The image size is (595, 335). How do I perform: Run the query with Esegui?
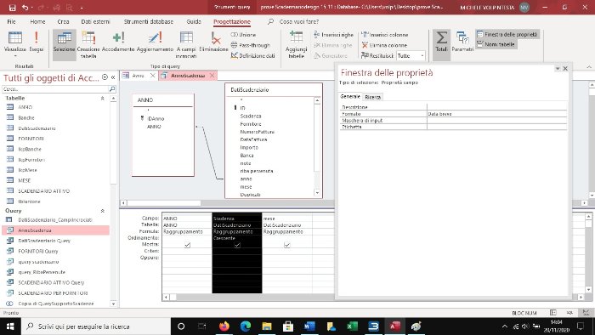[37, 42]
